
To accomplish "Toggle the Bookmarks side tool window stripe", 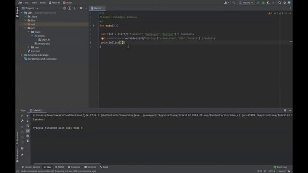I will (x=17, y=155).
